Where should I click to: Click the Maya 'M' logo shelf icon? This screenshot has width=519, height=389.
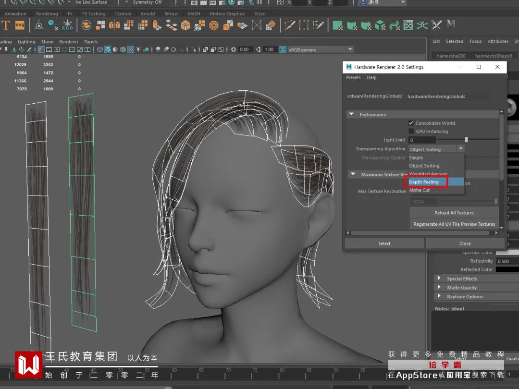[451, 24]
